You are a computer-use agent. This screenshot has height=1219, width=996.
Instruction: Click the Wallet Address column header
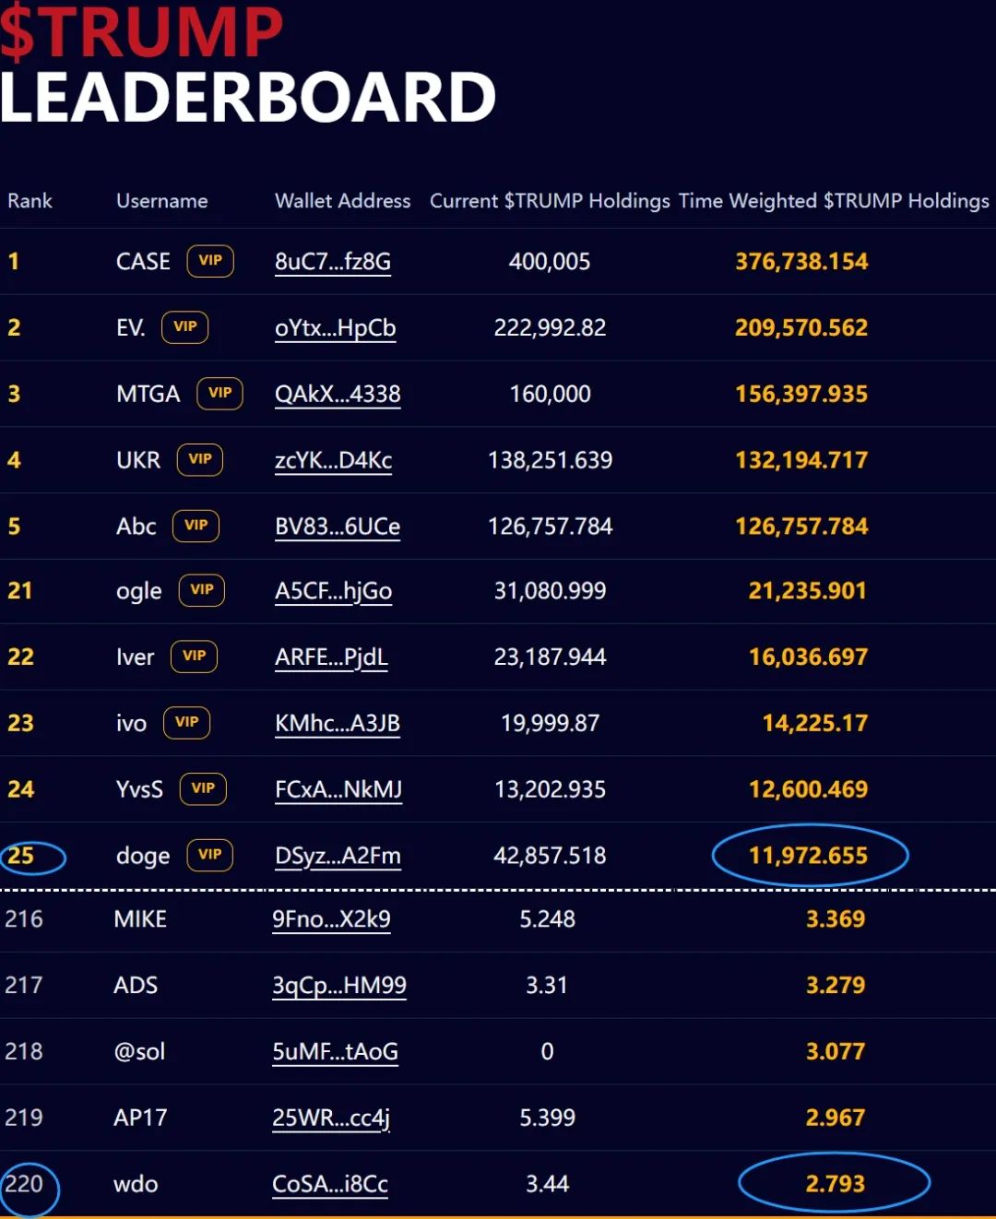[x=342, y=201]
